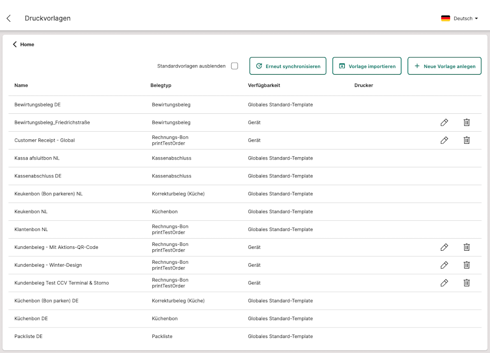Delete Kundenbeleg - Mit Aktions-QR-Code template
The image size is (490, 353).
click(x=466, y=247)
